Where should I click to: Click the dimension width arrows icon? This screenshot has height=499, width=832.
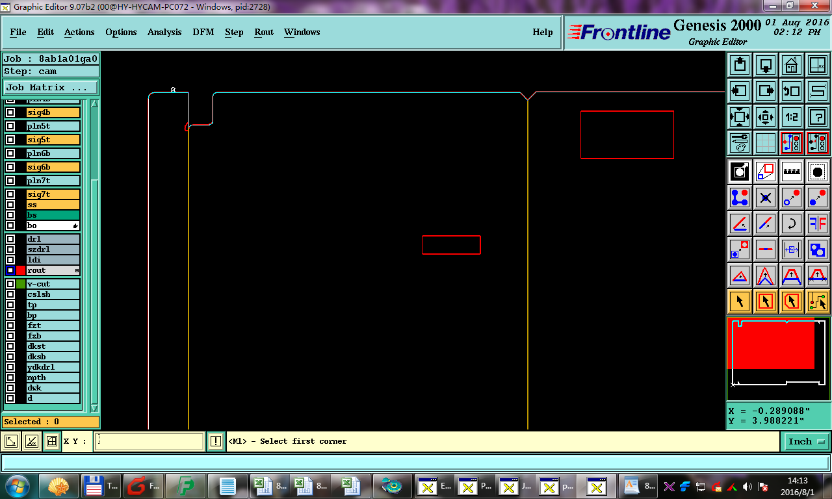(792, 249)
